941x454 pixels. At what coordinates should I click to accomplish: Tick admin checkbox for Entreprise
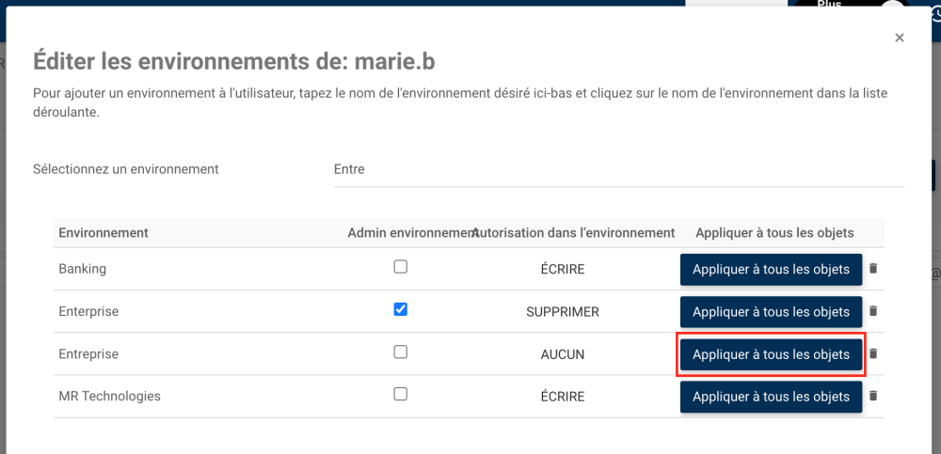click(x=401, y=352)
